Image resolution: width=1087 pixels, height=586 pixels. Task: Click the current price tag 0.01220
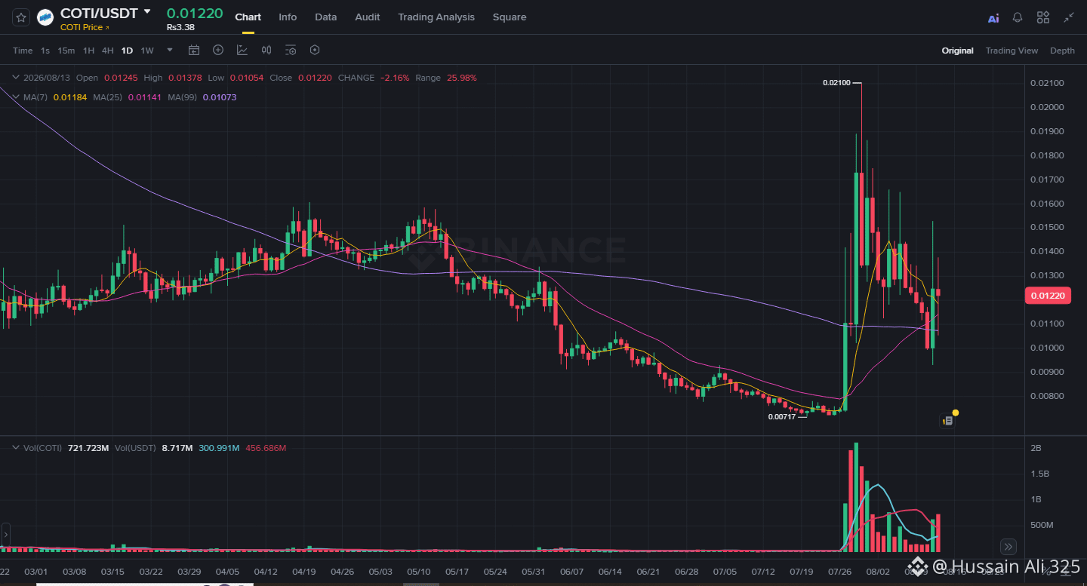pyautogui.click(x=1049, y=296)
